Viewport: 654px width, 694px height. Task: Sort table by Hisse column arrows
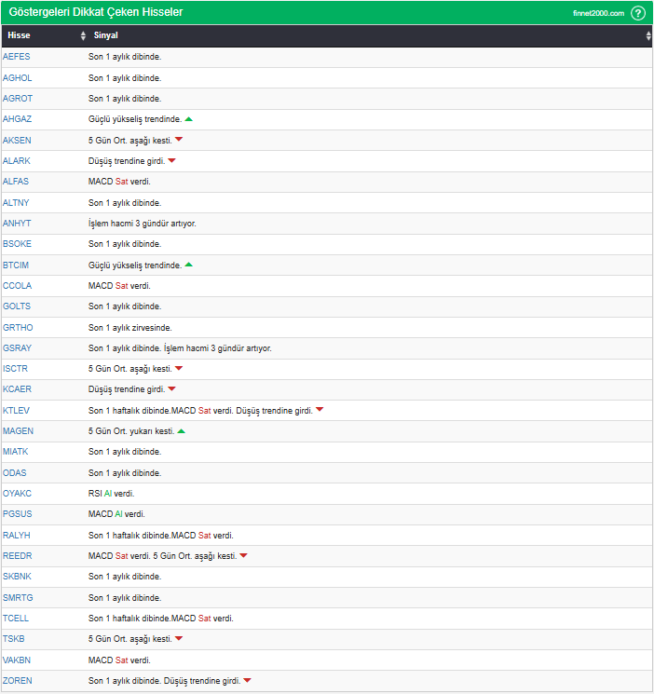pos(83,35)
